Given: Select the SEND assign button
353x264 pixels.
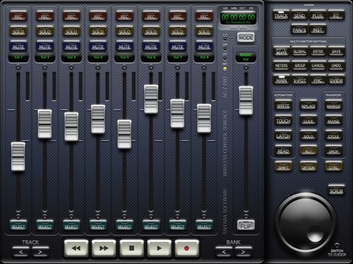Looking at the screenshot, I should point(299,15).
